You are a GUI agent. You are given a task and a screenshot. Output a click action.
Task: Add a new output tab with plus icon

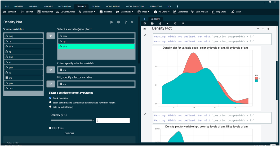pyautogui.click(x=145, y=19)
